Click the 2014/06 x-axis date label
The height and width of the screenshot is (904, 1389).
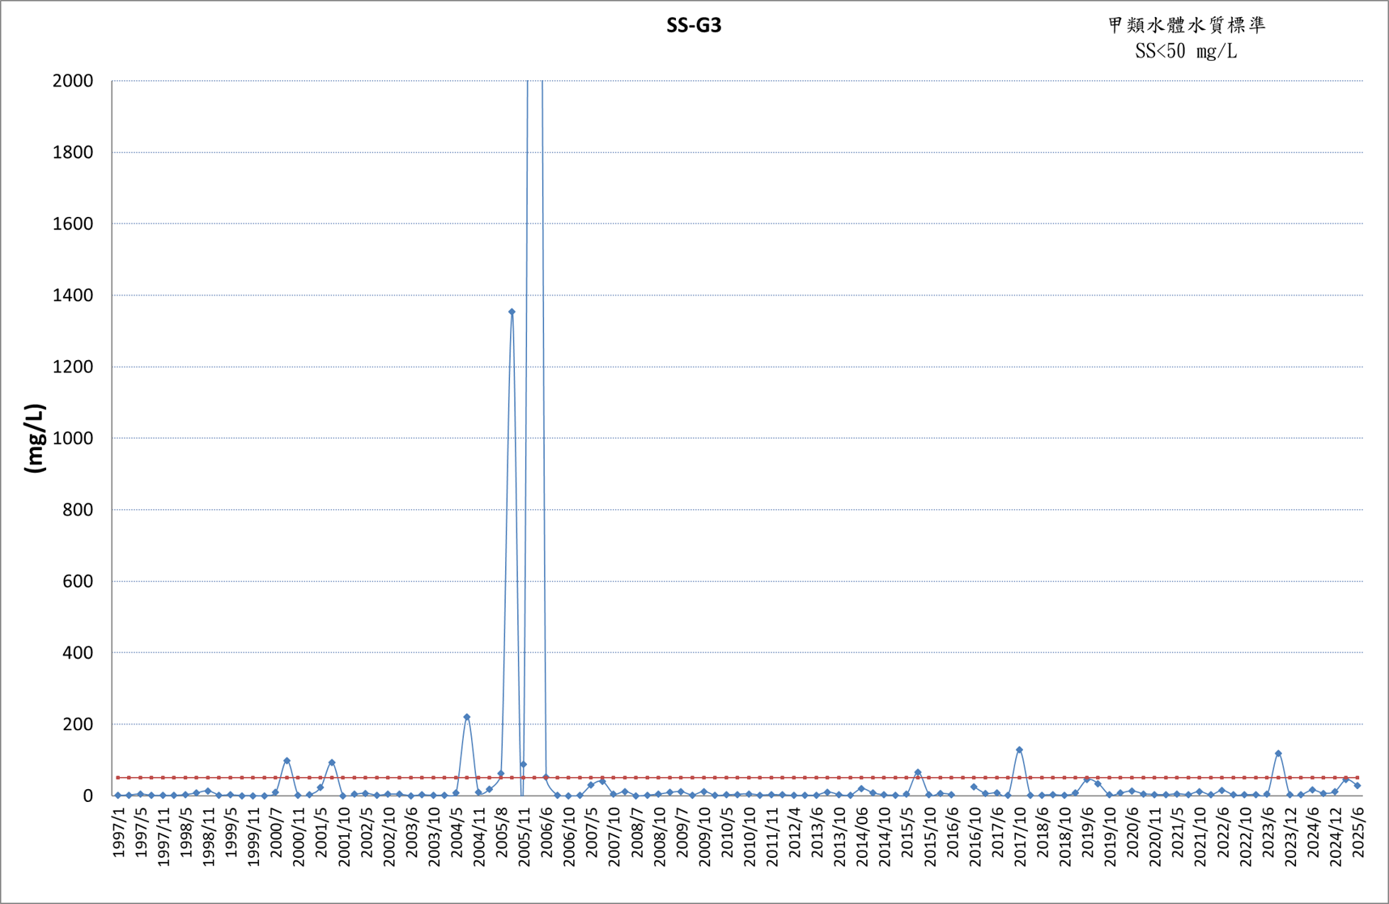(863, 836)
